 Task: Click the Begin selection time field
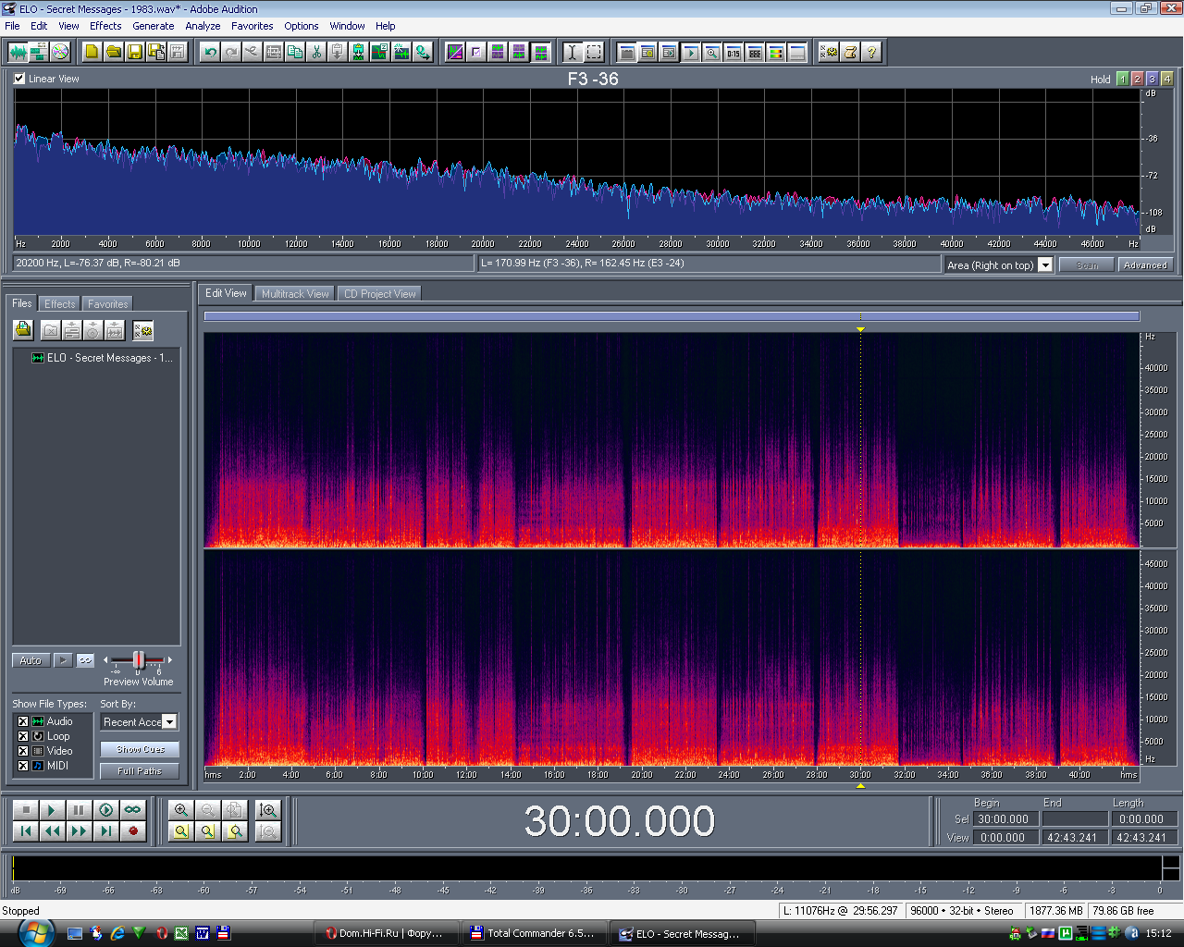click(x=1004, y=819)
